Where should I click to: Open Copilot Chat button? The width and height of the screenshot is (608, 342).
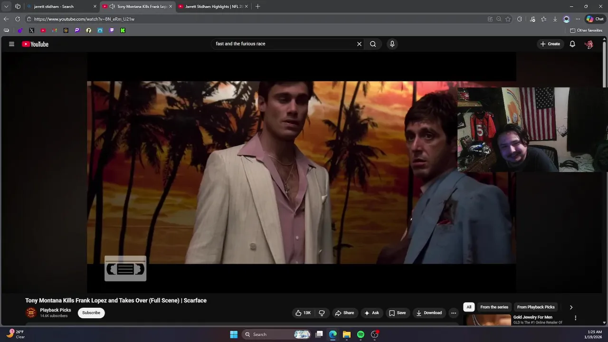click(x=595, y=19)
